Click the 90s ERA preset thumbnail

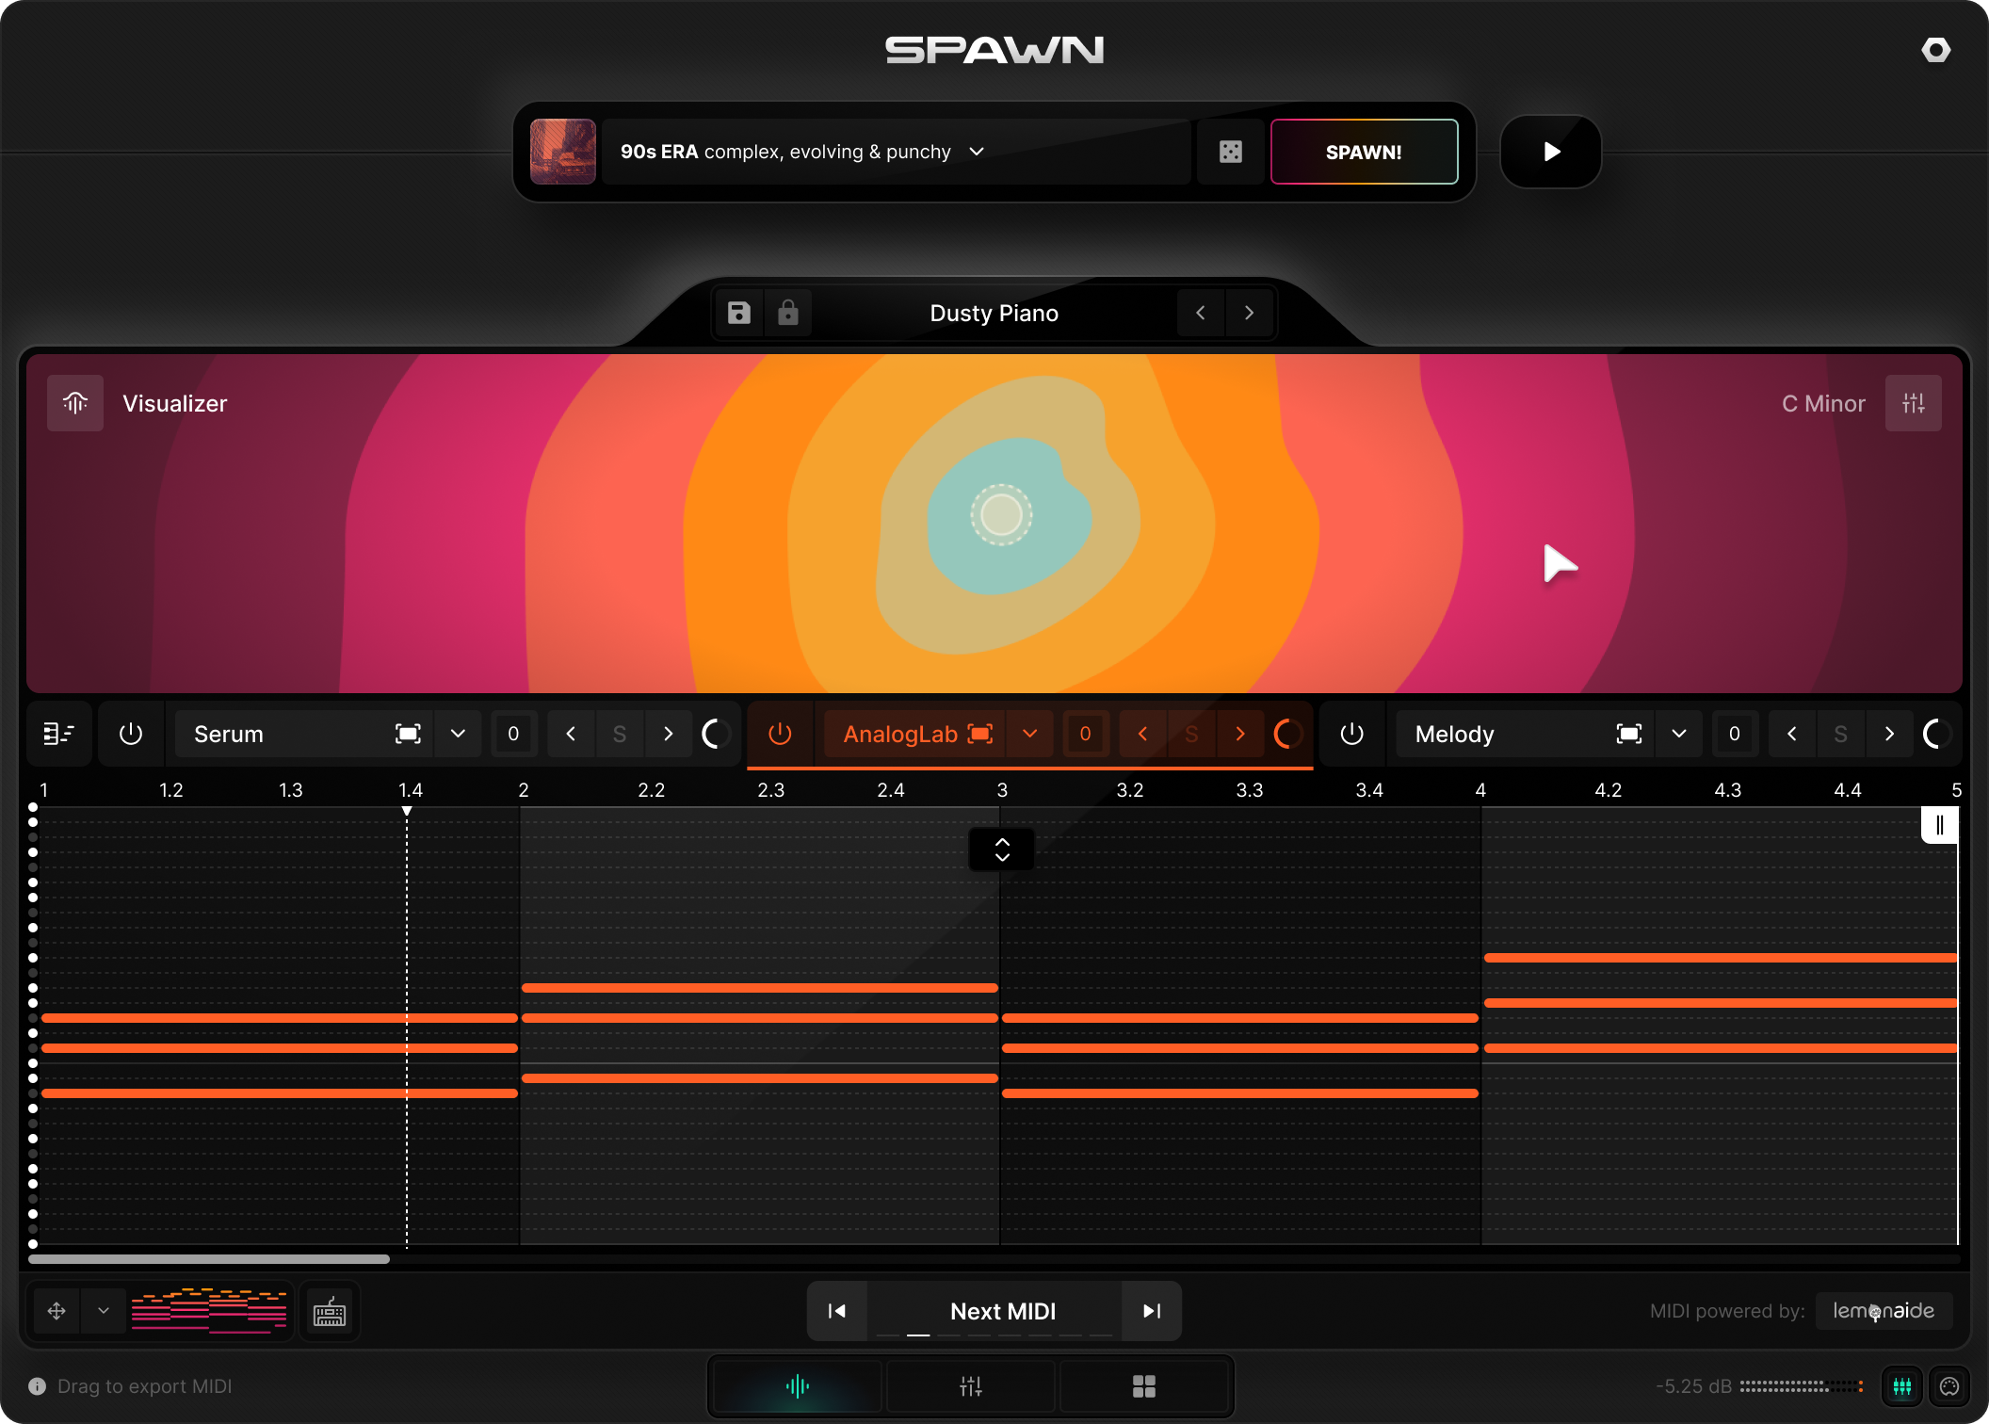563,152
